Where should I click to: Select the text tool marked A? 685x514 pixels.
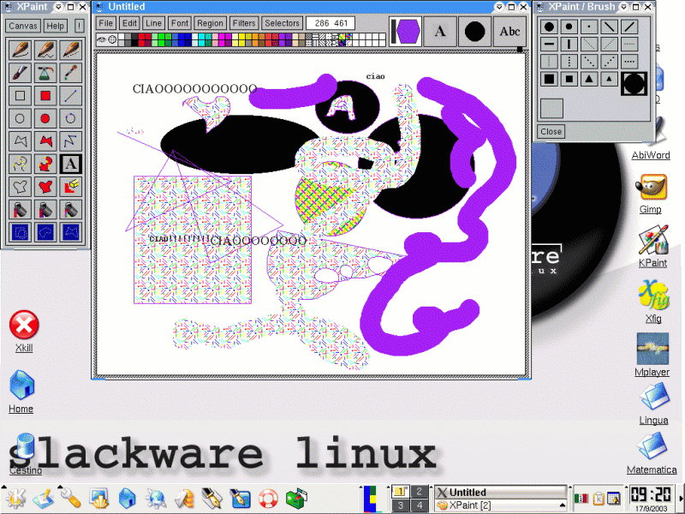click(71, 164)
